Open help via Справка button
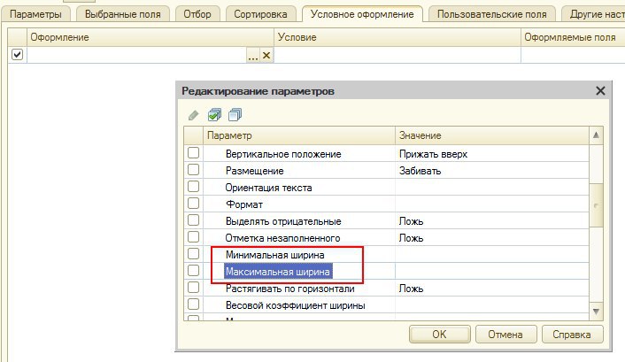Viewport: 625px width, 362px height. coord(572,334)
